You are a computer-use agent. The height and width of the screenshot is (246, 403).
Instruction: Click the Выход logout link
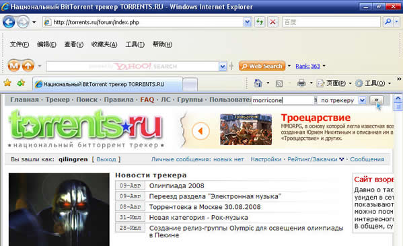[106, 159]
